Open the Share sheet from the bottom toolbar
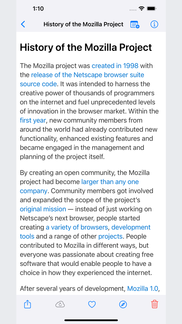Viewport: 182px width, 324px height. pyautogui.click(x=27, y=304)
